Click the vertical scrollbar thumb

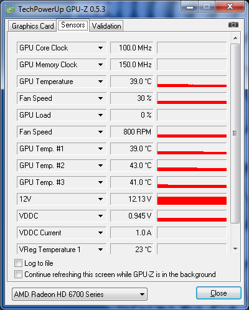[235, 133]
